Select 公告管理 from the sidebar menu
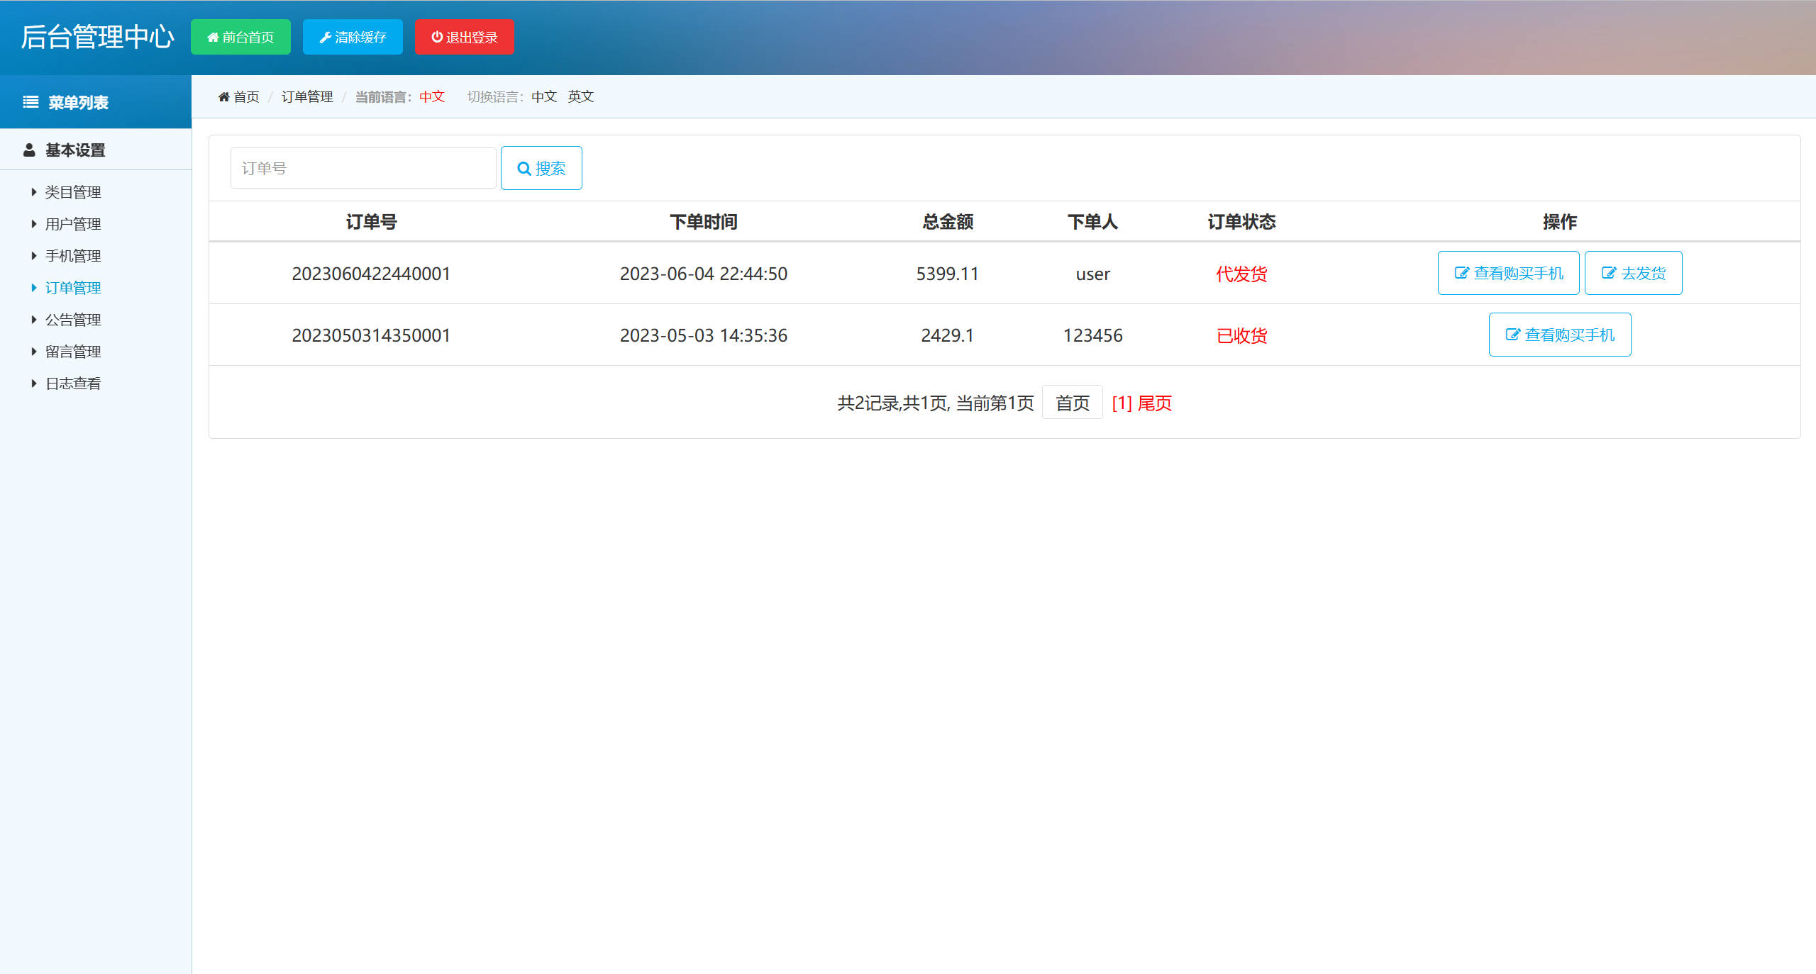 tap(72, 319)
